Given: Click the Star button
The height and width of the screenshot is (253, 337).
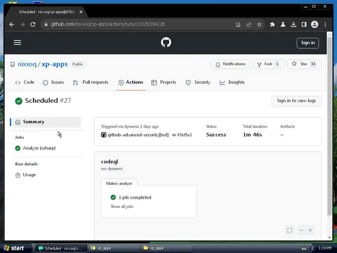Looking at the screenshot, I should coord(304,64).
